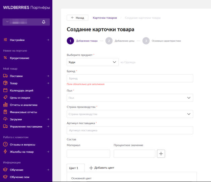
Task: Click the Кредитование percent icon
Action: coord(5,58)
